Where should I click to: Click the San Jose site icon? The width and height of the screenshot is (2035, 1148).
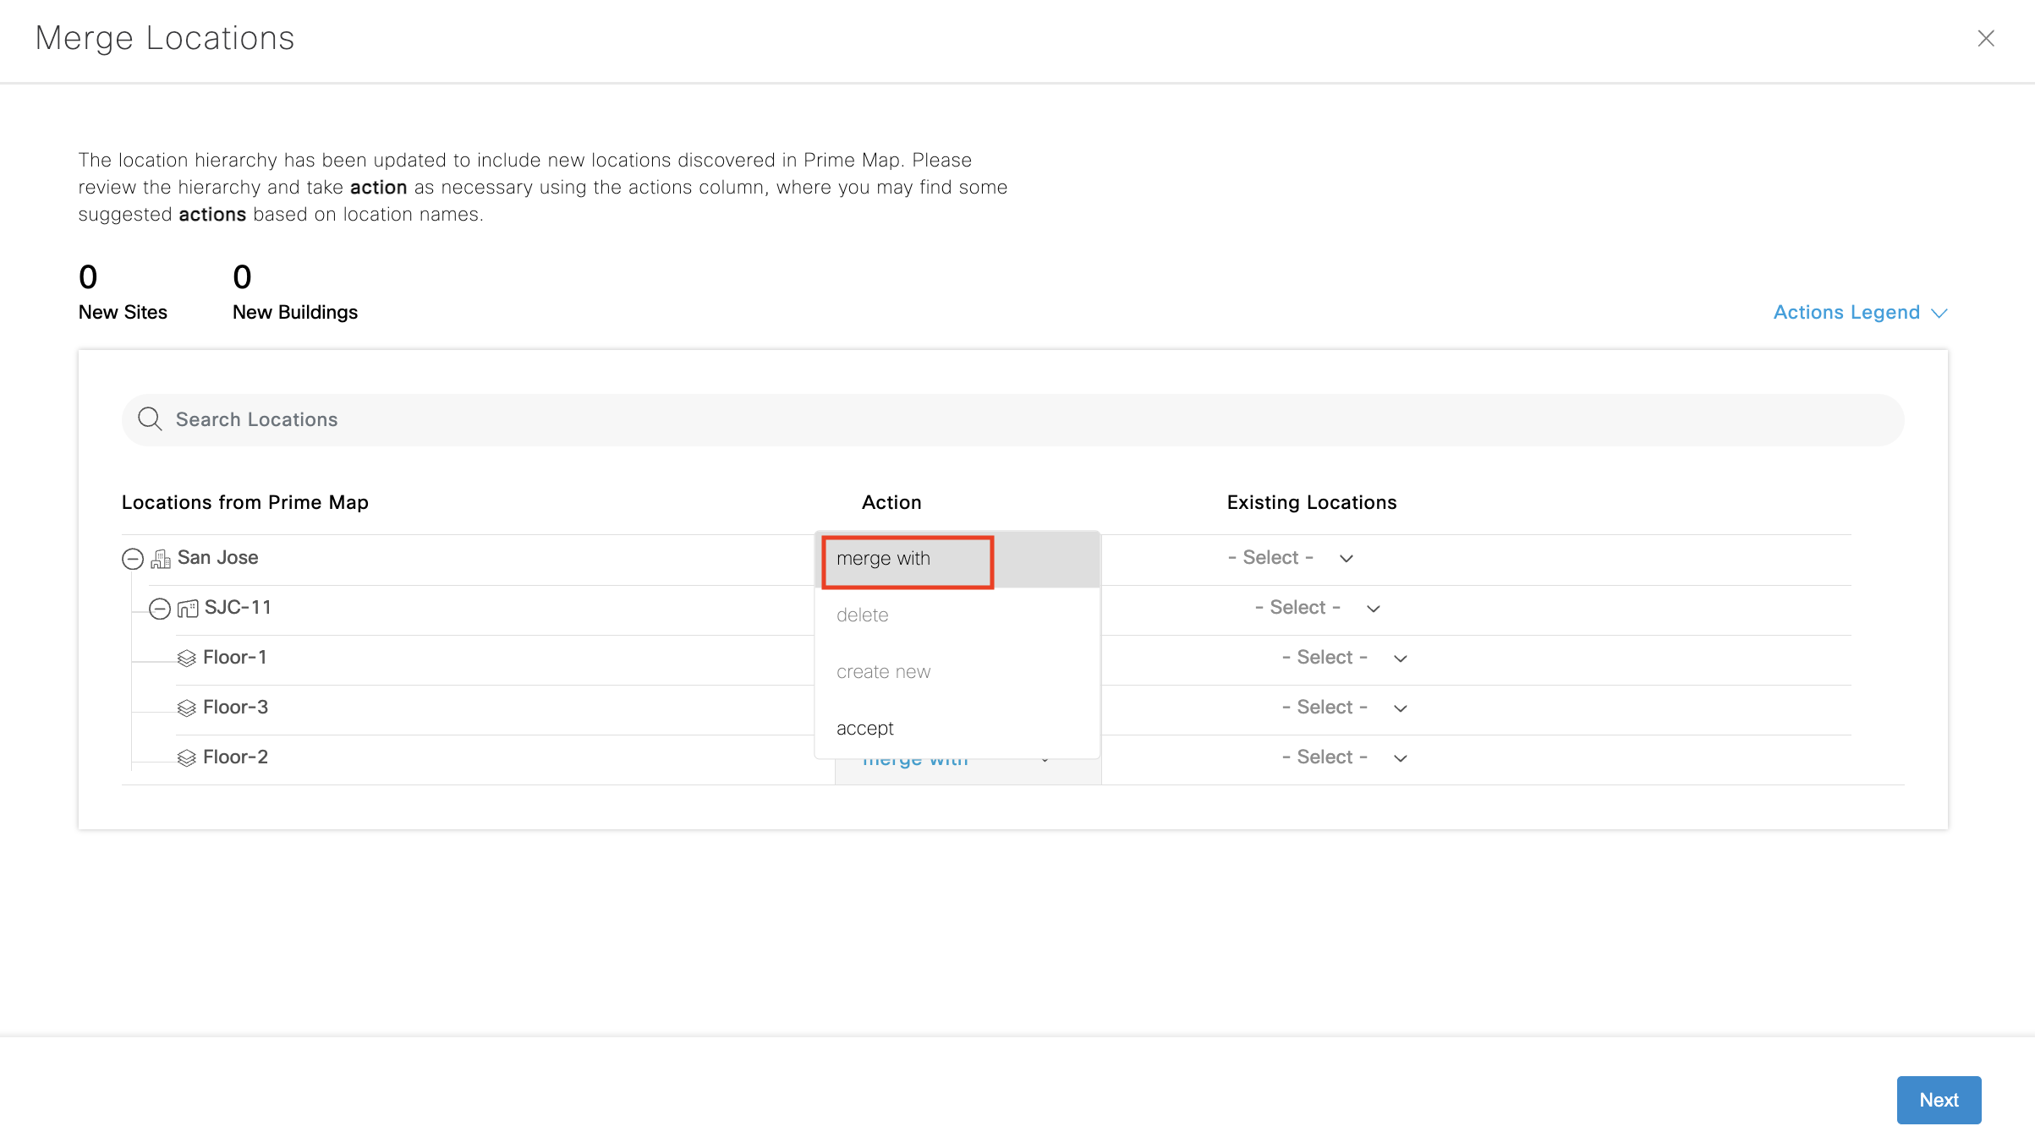tap(161, 559)
